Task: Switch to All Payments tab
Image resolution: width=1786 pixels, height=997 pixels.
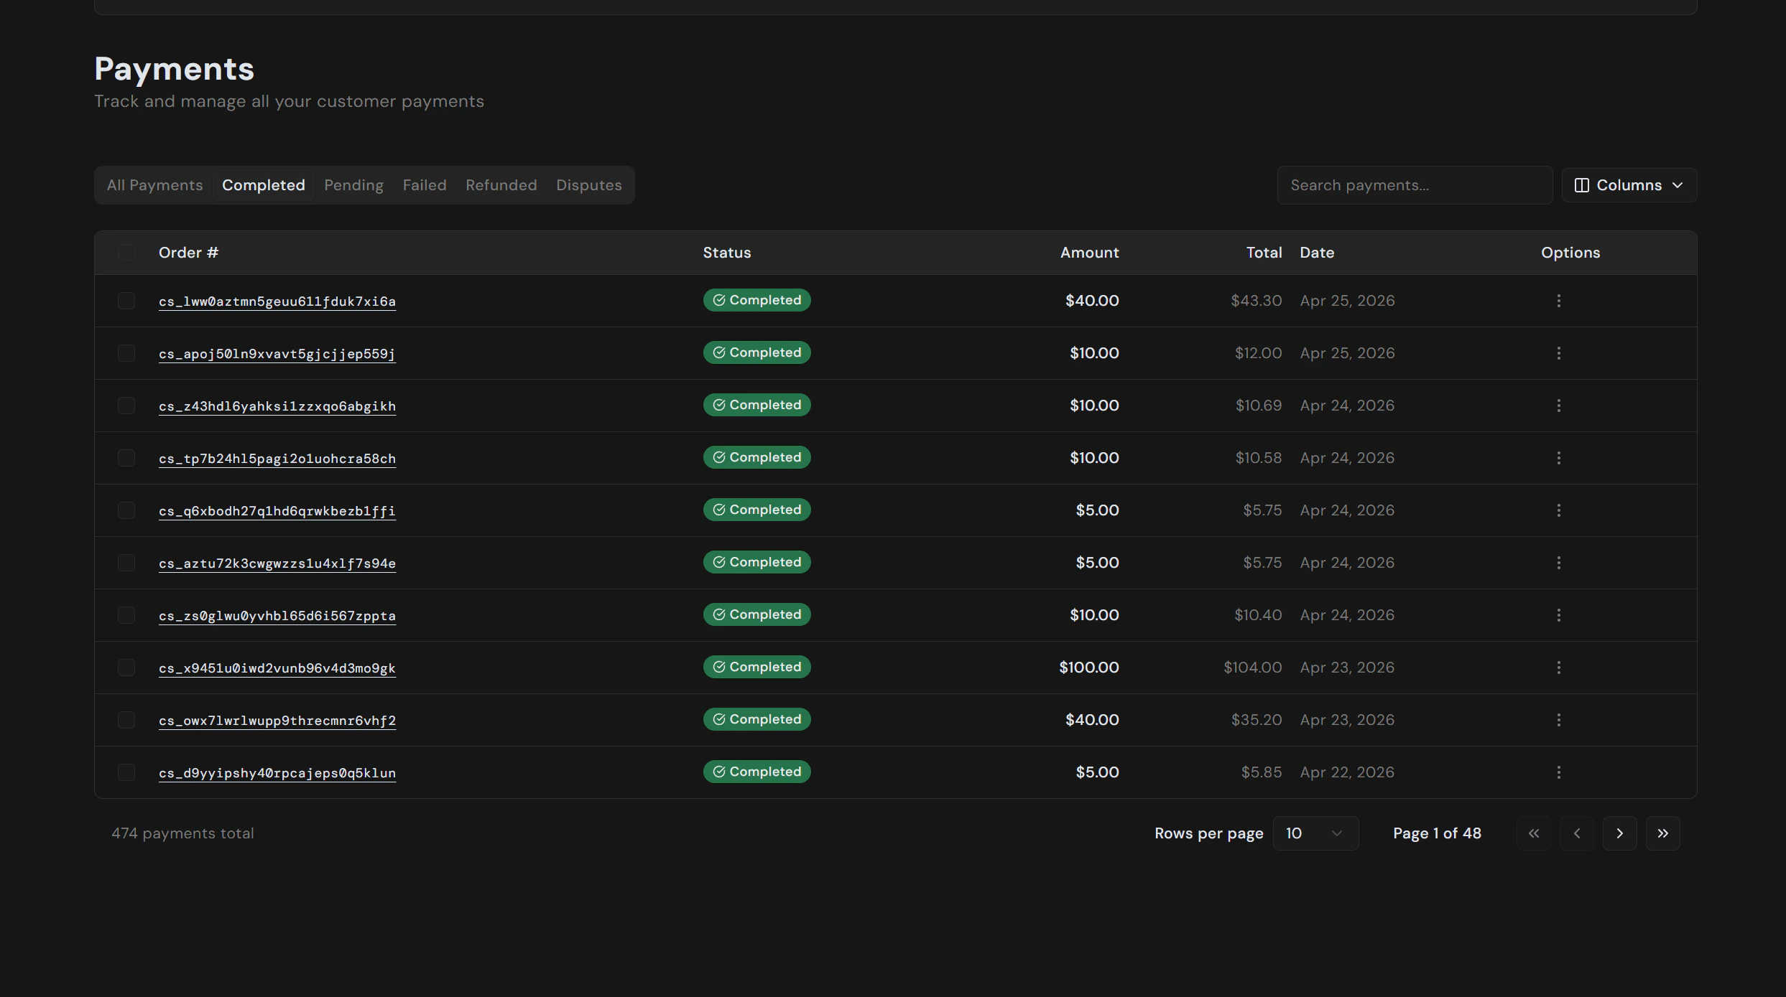Action: point(155,185)
